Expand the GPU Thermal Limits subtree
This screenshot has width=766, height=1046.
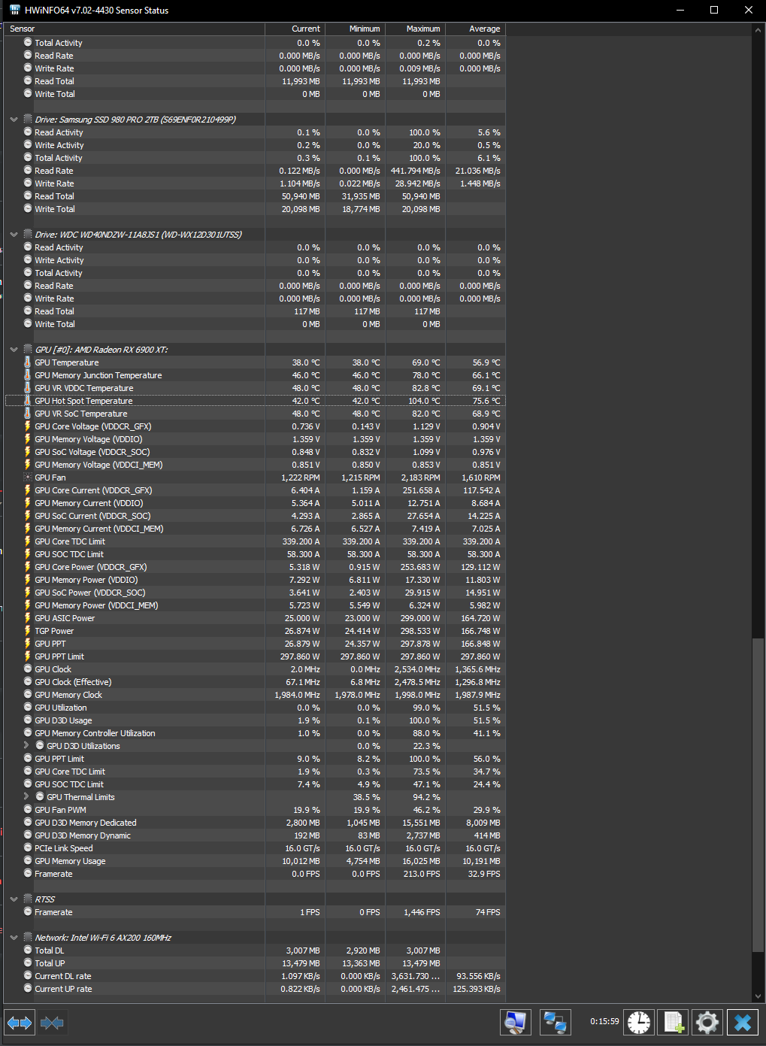(26, 797)
